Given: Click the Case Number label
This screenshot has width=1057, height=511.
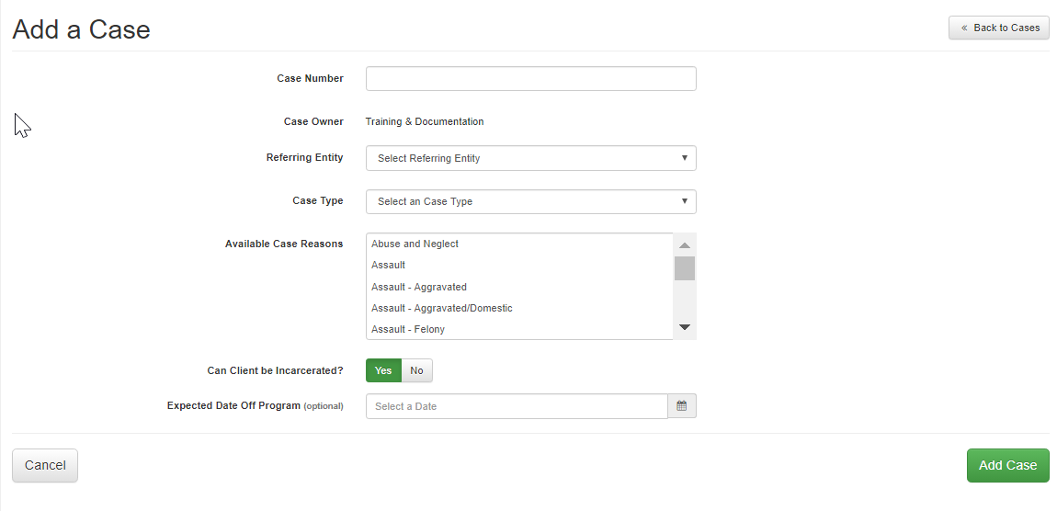Looking at the screenshot, I should point(310,79).
